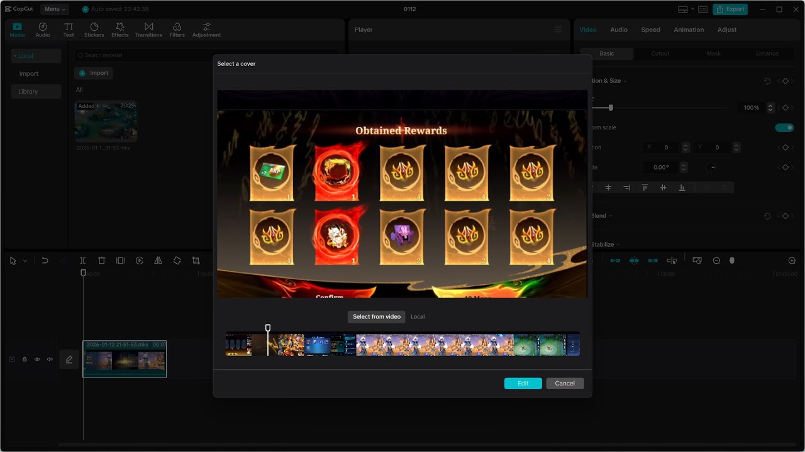Open the Text tool panel
Image resolution: width=805 pixels, height=452 pixels.
[69, 30]
